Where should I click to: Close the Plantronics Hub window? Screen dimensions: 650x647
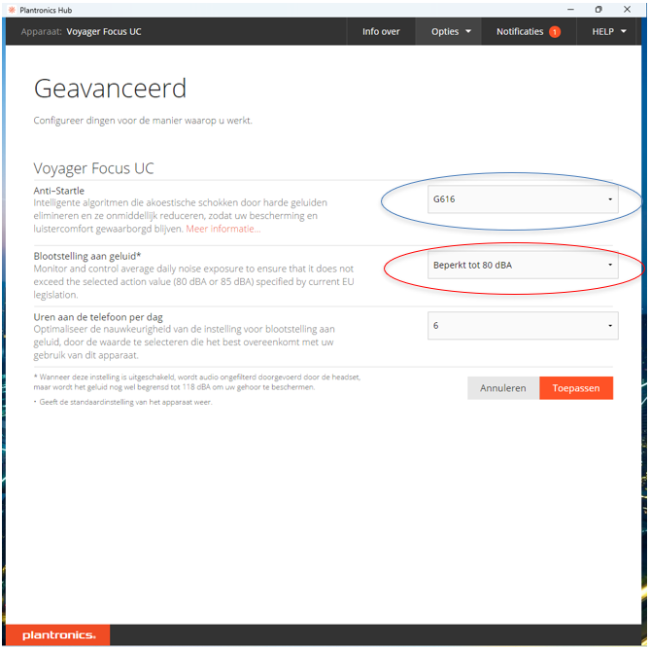627,9
